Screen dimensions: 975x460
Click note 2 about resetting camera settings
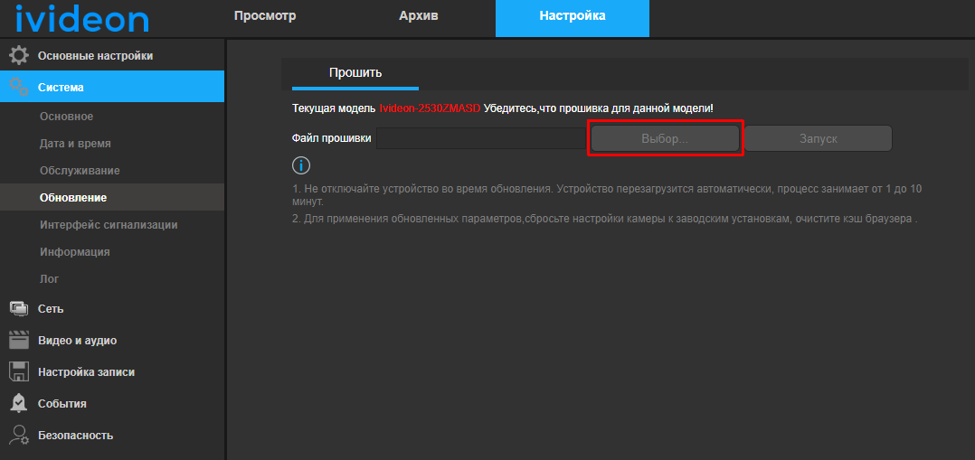605,219
